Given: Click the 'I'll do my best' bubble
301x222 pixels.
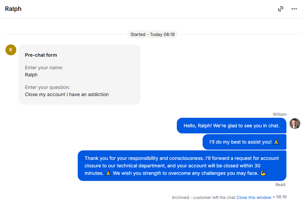Looking at the screenshot, I should 244,142.
